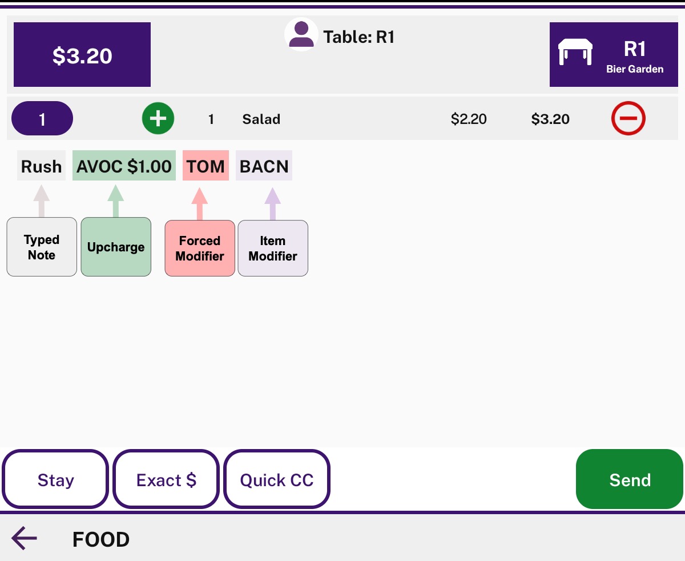685x561 pixels.
Task: Click the Forced Modifier legend box
Action: [x=200, y=249]
